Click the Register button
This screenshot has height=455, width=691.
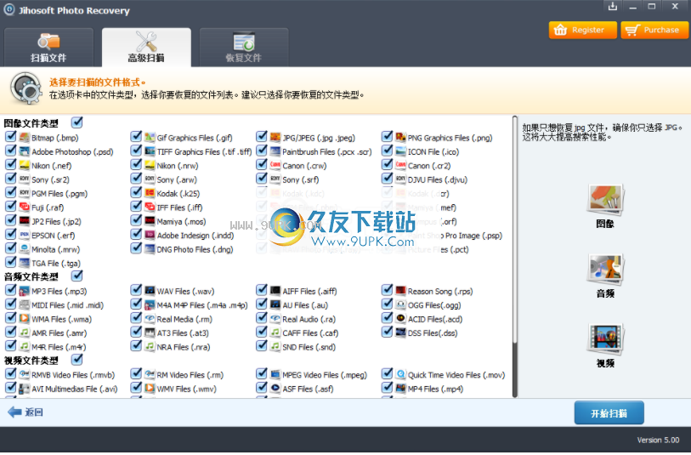582,30
